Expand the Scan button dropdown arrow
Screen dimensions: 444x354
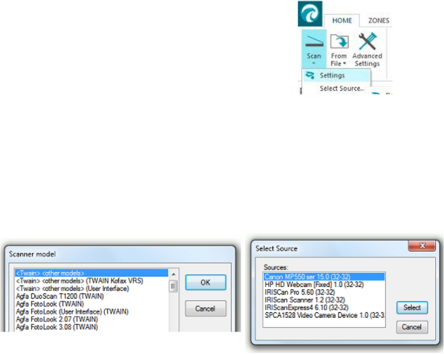[314, 63]
